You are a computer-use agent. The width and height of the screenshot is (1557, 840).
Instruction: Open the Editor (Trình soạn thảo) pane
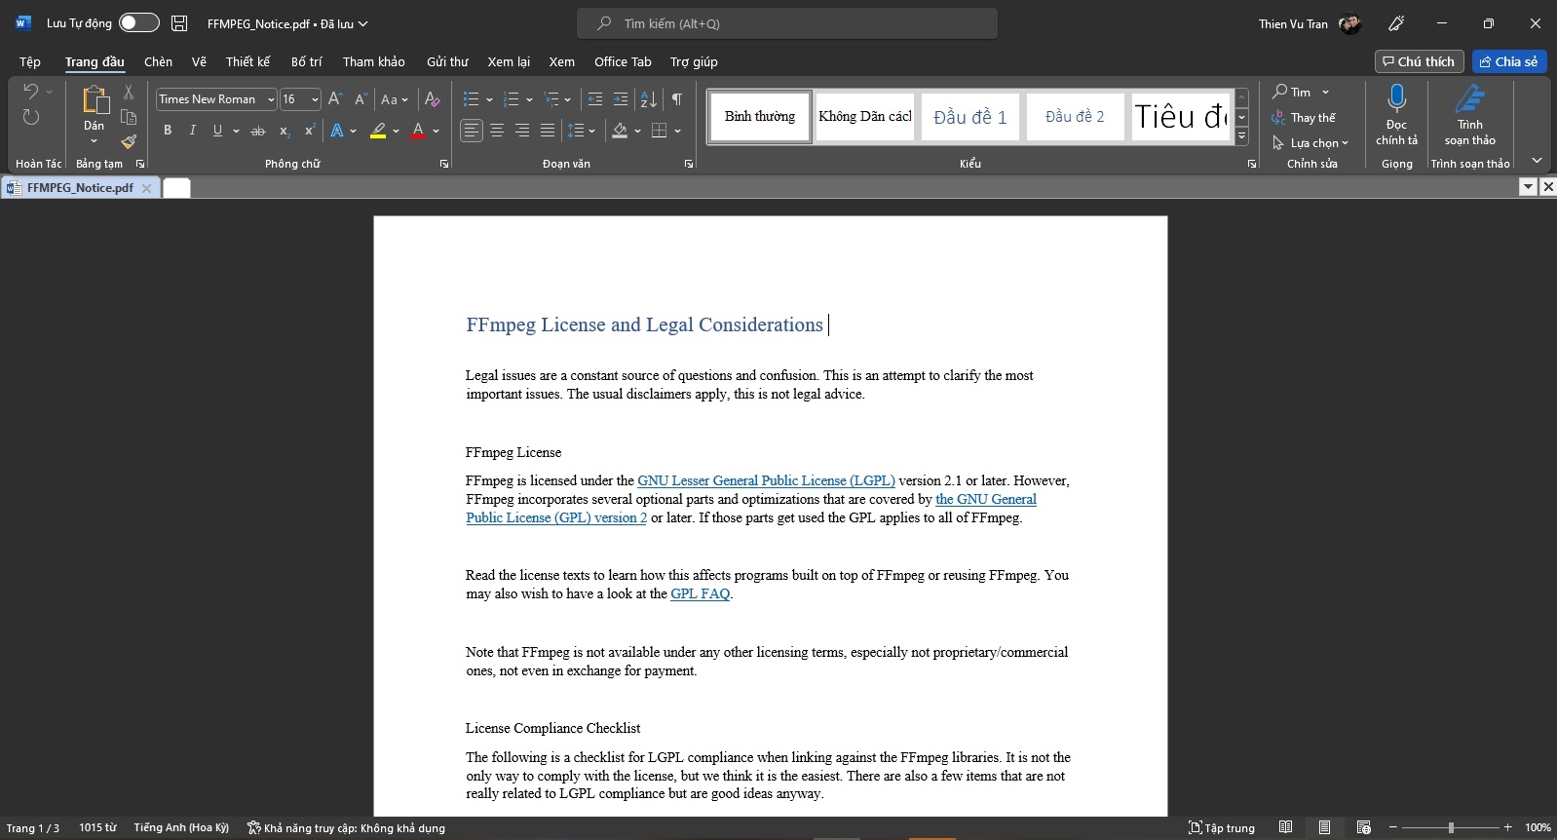[x=1469, y=116]
